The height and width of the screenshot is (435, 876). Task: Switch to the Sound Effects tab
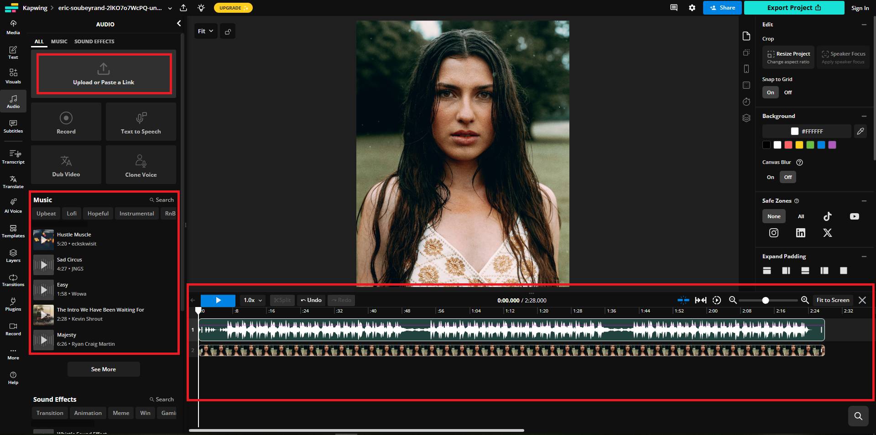(x=94, y=41)
